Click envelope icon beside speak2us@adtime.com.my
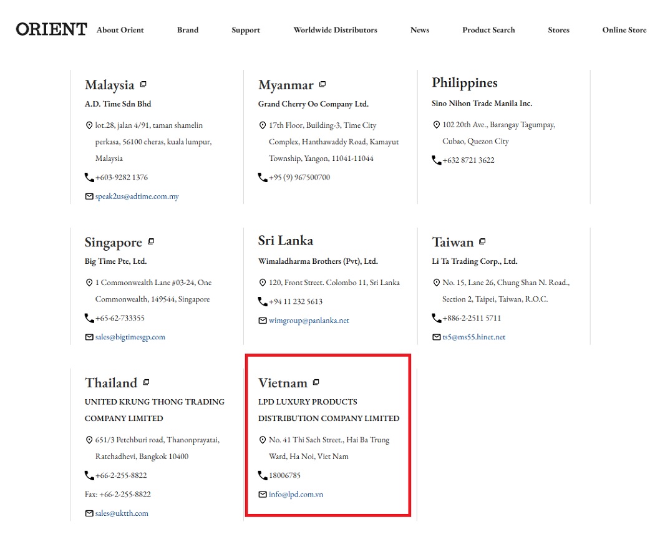 coord(89,196)
